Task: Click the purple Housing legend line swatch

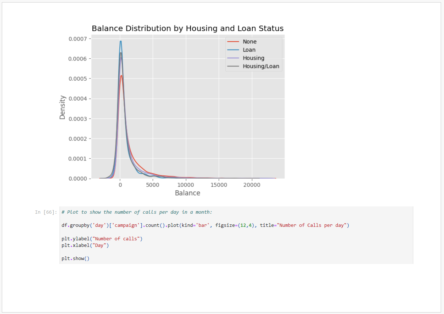Action: (x=233, y=58)
